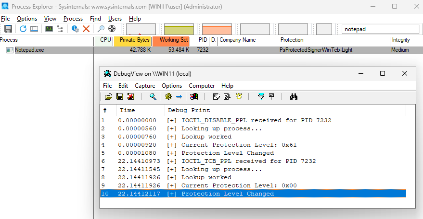Toggle DebugView Autoscroll blue arrow icon

click(179, 97)
